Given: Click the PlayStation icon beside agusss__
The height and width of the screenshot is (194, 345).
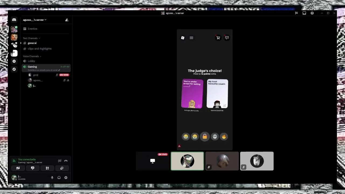Looking at the screenshot, I should [68, 80].
